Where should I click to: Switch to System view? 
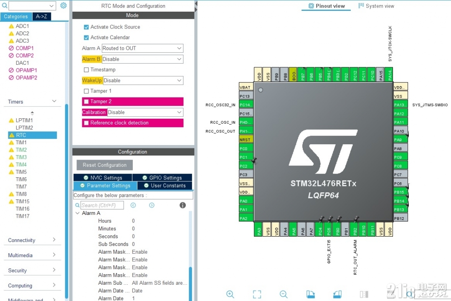376,6
